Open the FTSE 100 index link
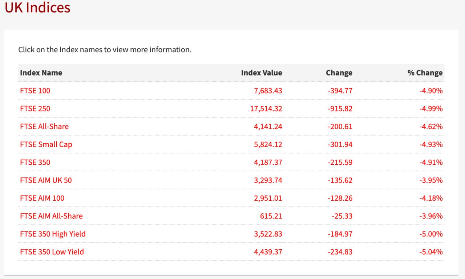The height and width of the screenshot is (279, 465). 35,91
